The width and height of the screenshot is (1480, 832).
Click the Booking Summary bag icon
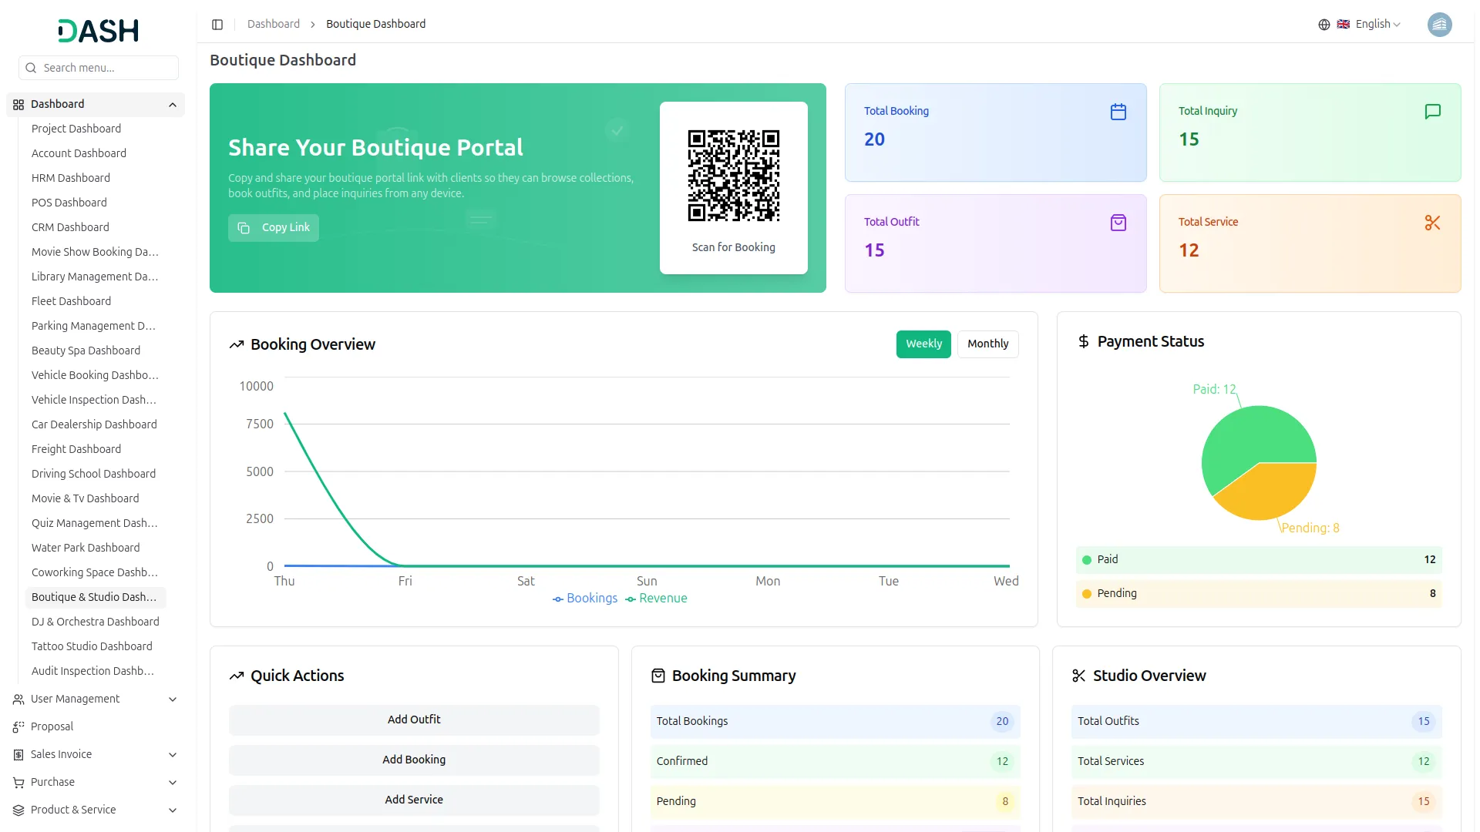(x=658, y=676)
